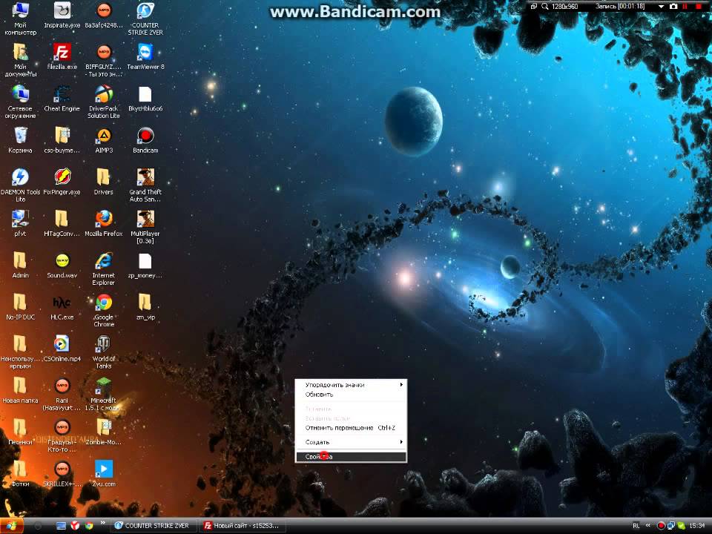Select Отменить перемещение in context menu

(x=351, y=428)
